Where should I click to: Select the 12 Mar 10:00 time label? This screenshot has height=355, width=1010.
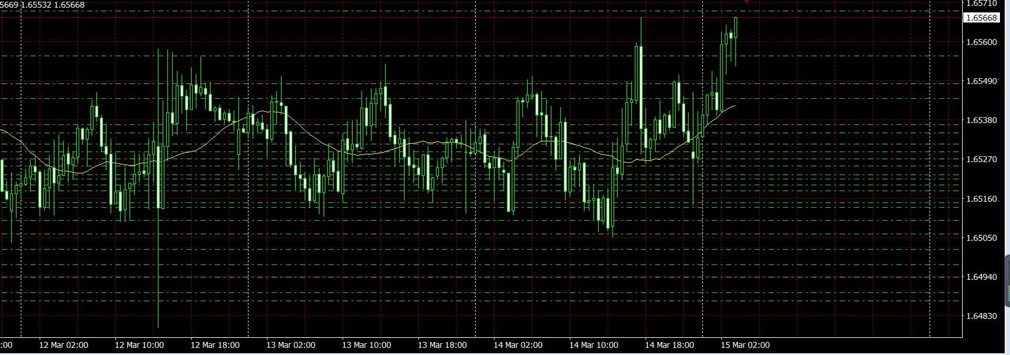(x=139, y=345)
